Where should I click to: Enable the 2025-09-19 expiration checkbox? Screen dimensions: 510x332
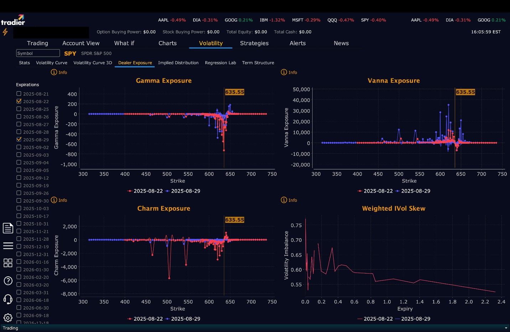pos(19,185)
